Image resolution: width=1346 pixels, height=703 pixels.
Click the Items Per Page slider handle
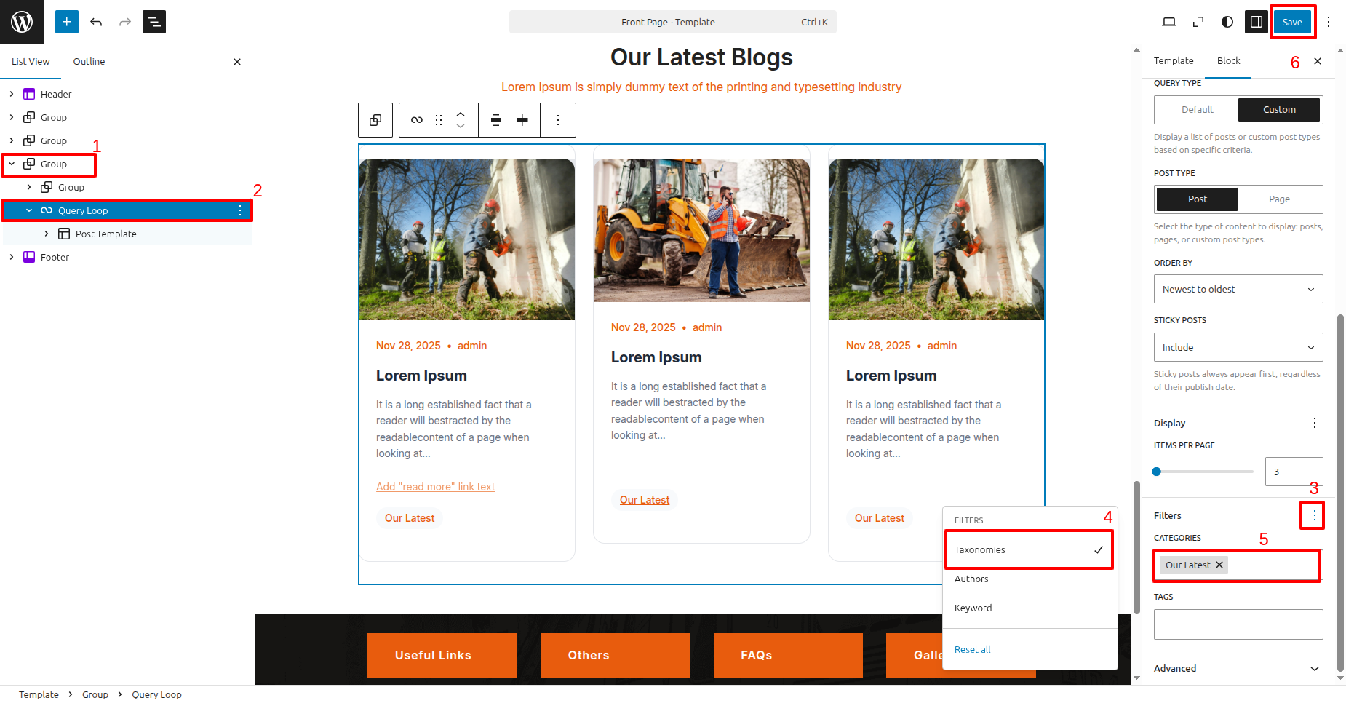click(x=1157, y=472)
